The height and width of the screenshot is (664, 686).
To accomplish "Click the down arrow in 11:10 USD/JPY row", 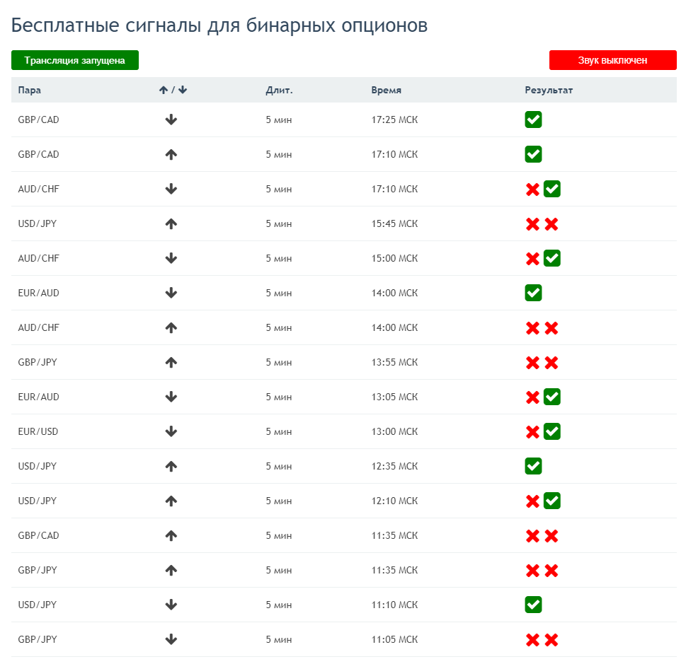I will 171,605.
